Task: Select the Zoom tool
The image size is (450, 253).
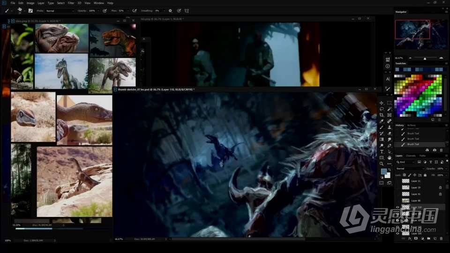Action: click(x=382, y=164)
